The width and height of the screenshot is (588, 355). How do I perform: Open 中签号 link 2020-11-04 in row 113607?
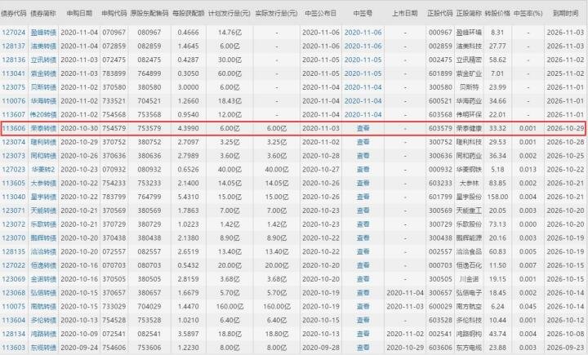pos(363,115)
